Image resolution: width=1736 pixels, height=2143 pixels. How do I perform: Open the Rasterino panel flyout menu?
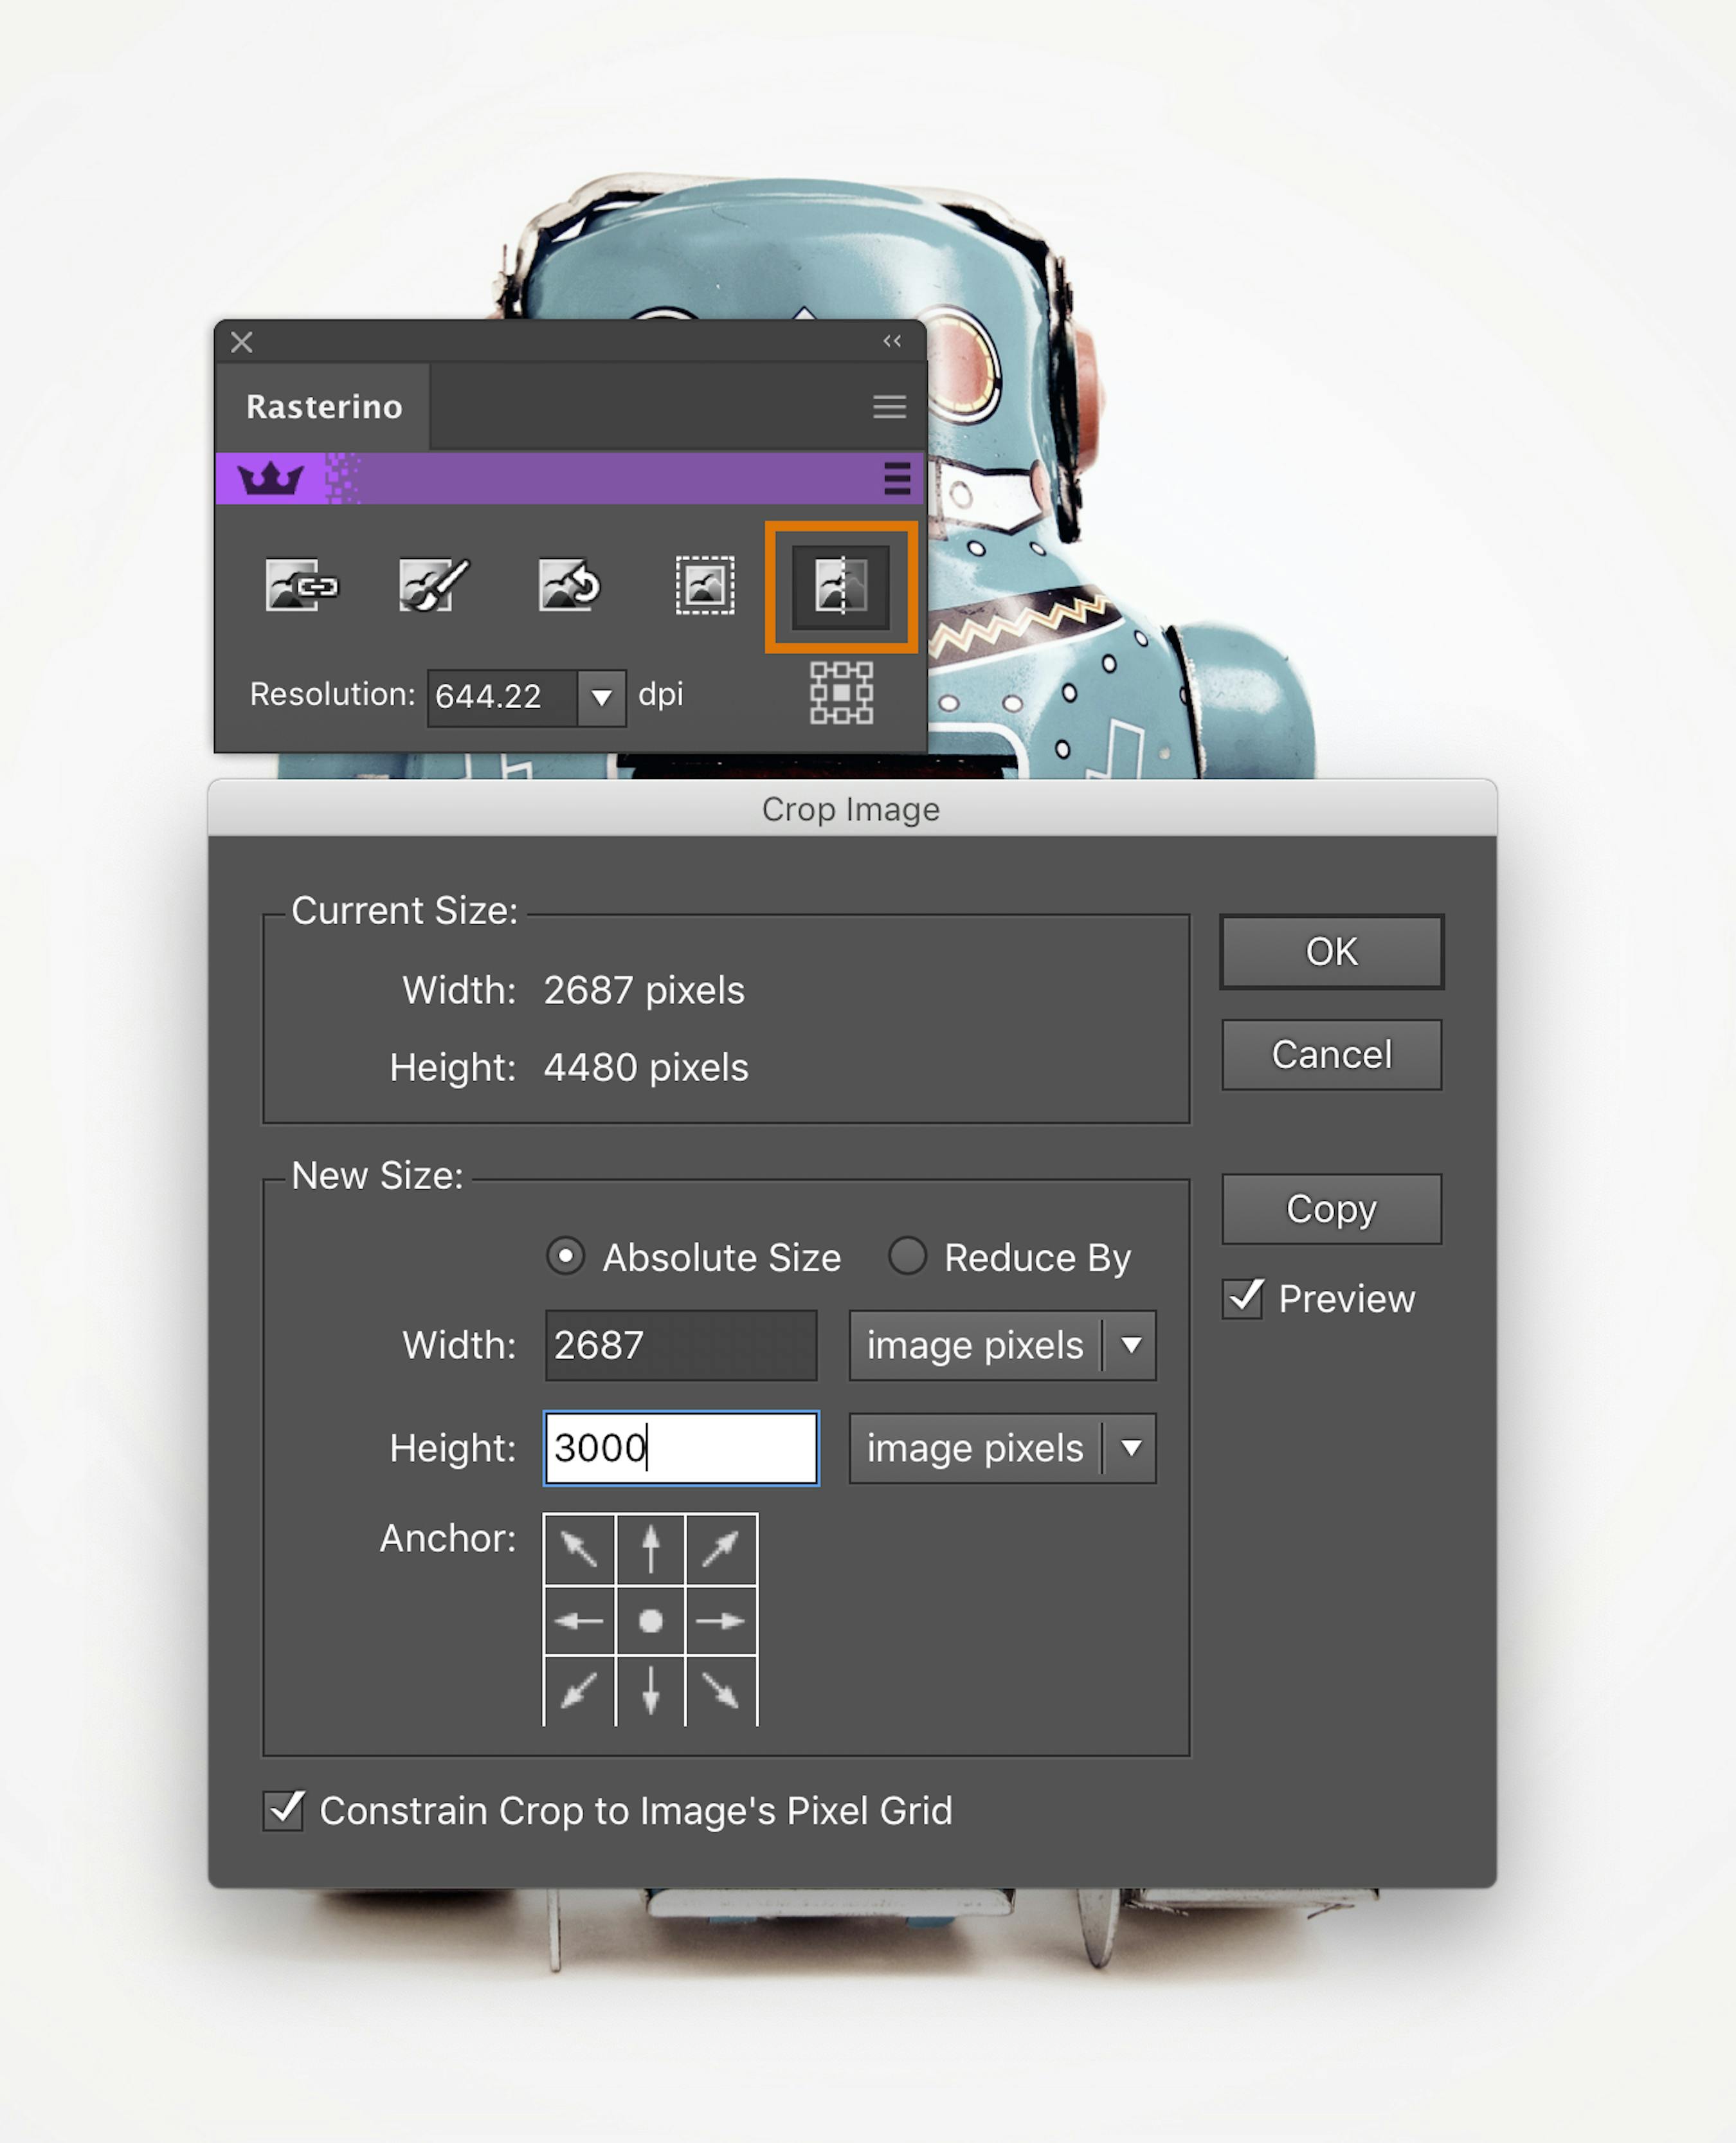tap(889, 406)
